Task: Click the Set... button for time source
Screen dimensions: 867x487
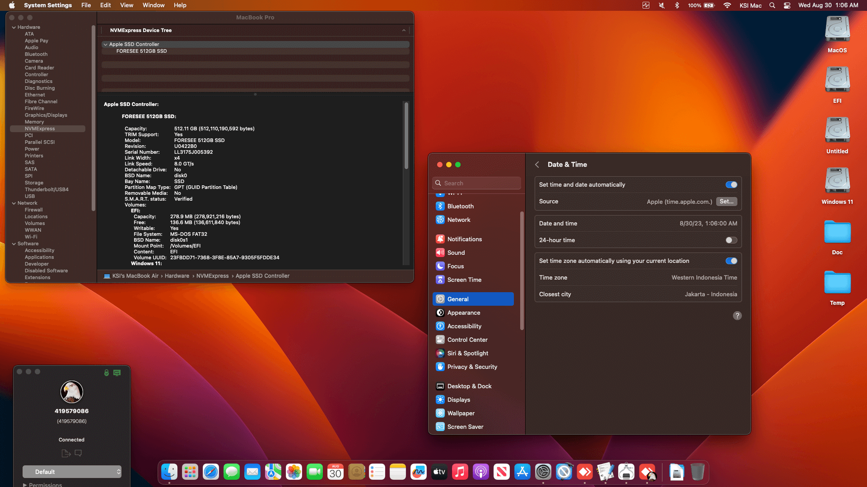Action: click(x=726, y=202)
